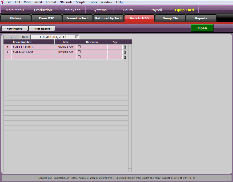Click the green Open status button
Viewport: 233px width, 182px height.
coord(202,28)
